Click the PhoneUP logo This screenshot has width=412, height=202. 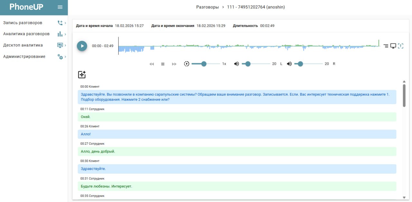[x=26, y=7]
